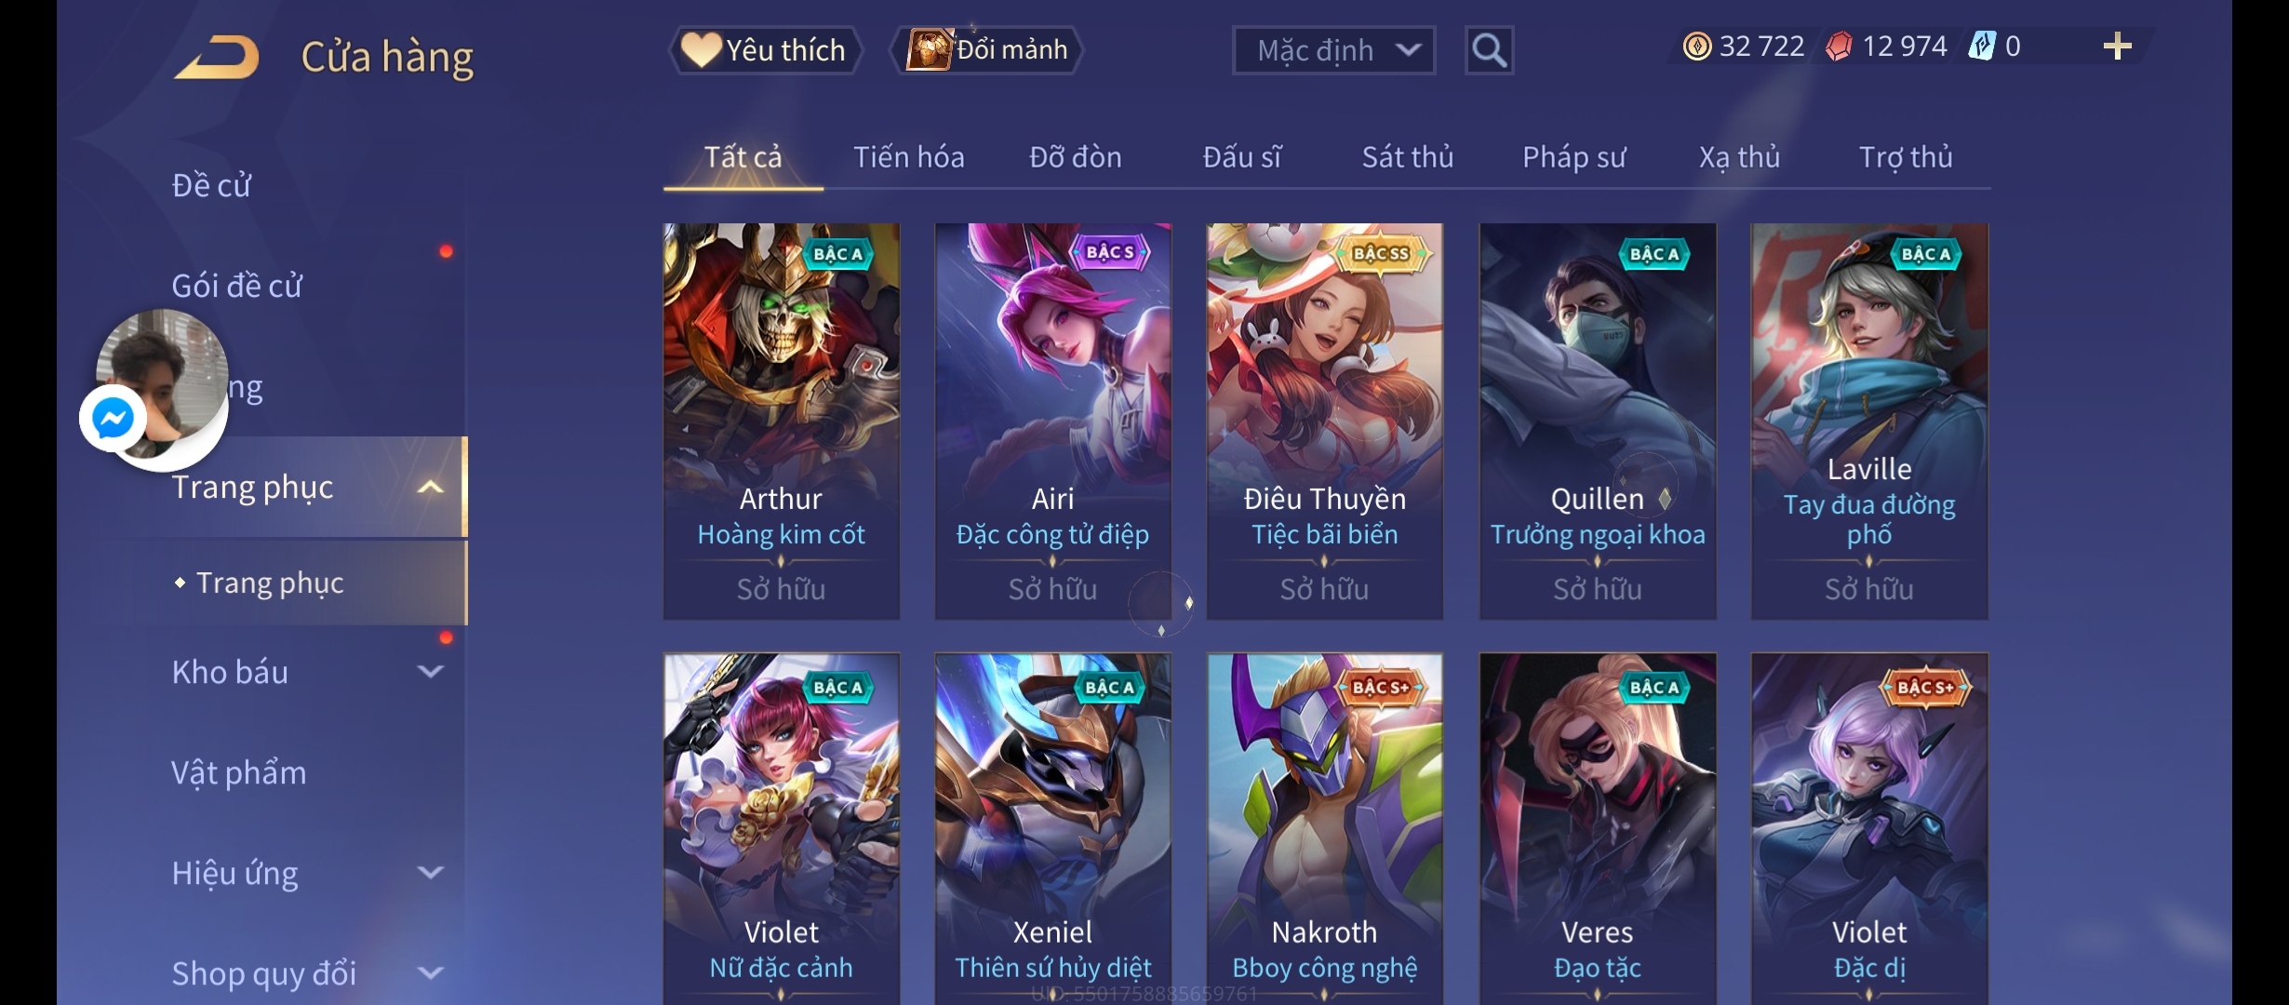
Task: Select Arthur Hoàng kim cốt skin card
Action: point(781,421)
